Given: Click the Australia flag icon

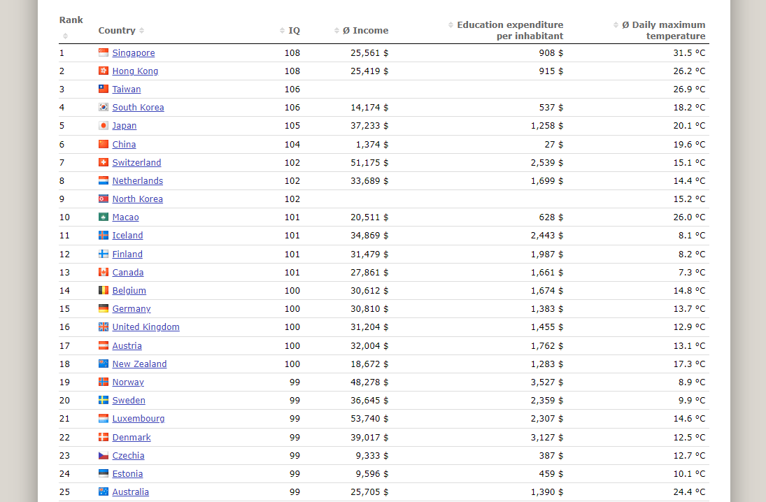Looking at the screenshot, I should coord(103,492).
